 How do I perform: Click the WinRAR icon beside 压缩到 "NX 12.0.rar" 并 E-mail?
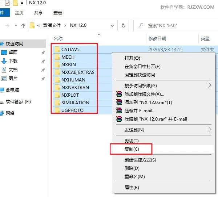119,119
